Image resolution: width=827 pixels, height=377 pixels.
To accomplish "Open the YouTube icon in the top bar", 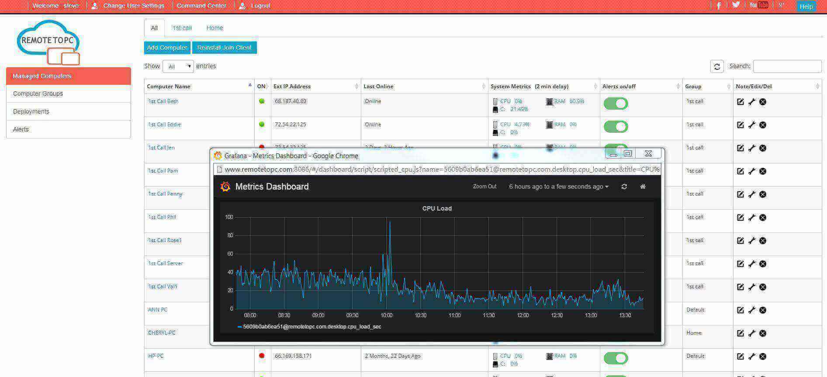I will click(758, 5).
